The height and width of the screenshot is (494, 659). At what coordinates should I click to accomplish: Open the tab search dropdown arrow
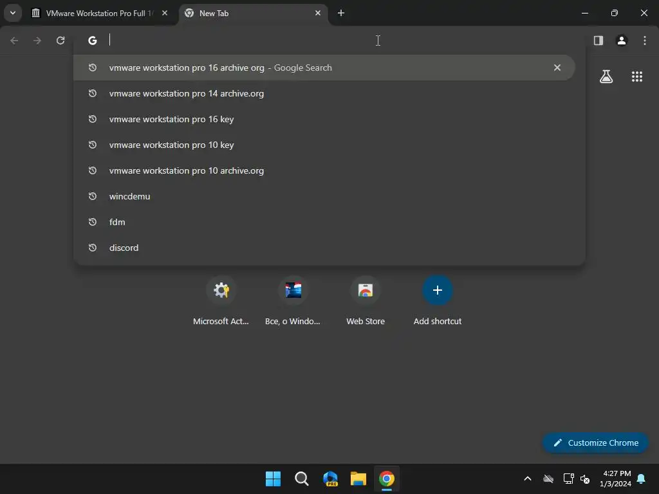click(13, 13)
